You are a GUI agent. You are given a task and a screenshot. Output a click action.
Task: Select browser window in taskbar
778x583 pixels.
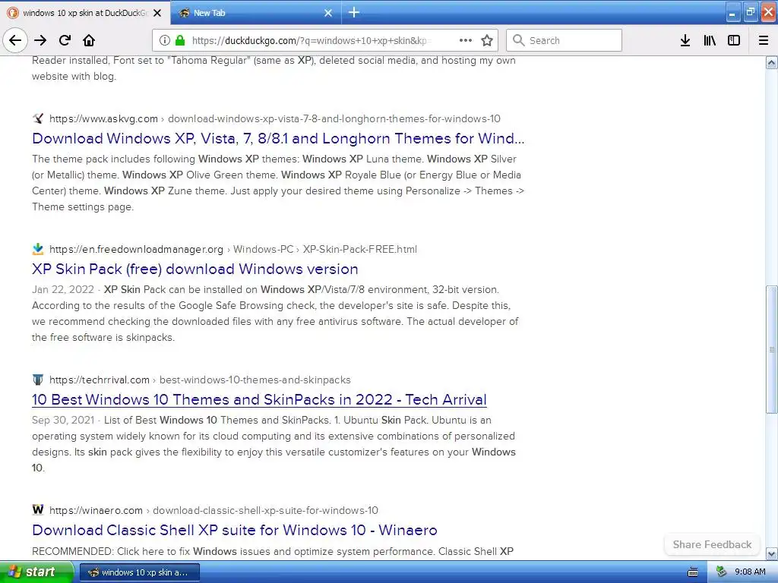(140, 572)
